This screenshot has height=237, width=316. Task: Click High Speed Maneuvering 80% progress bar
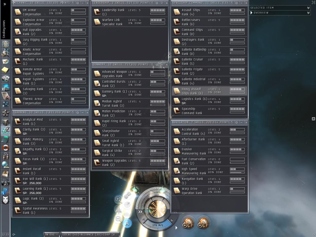237,173
